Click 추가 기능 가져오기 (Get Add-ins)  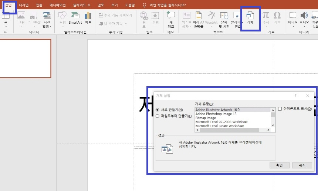[x=115, y=15]
